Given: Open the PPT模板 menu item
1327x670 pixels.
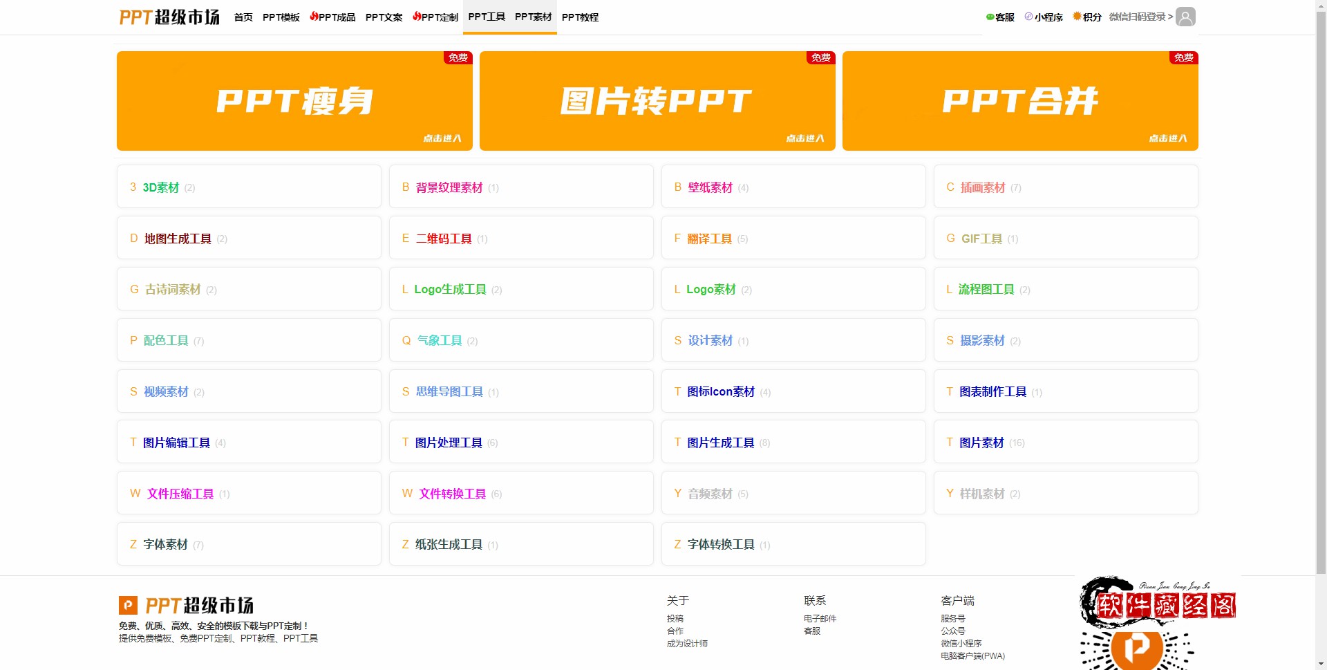Looking at the screenshot, I should pyautogui.click(x=281, y=17).
